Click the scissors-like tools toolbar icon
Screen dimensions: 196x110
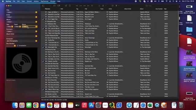99,6
